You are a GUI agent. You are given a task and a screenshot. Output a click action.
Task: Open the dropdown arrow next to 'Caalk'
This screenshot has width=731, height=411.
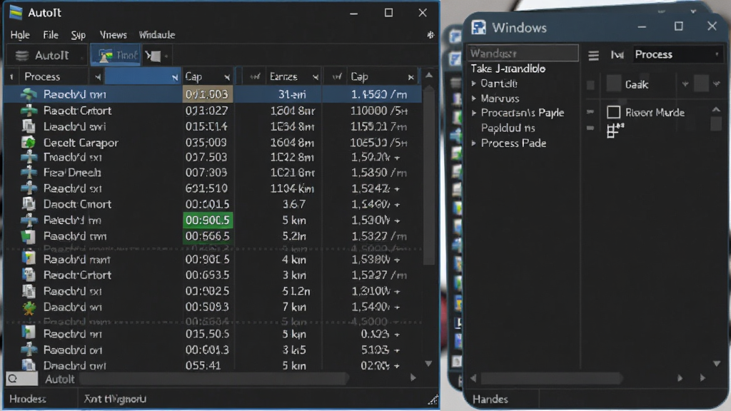pos(685,84)
